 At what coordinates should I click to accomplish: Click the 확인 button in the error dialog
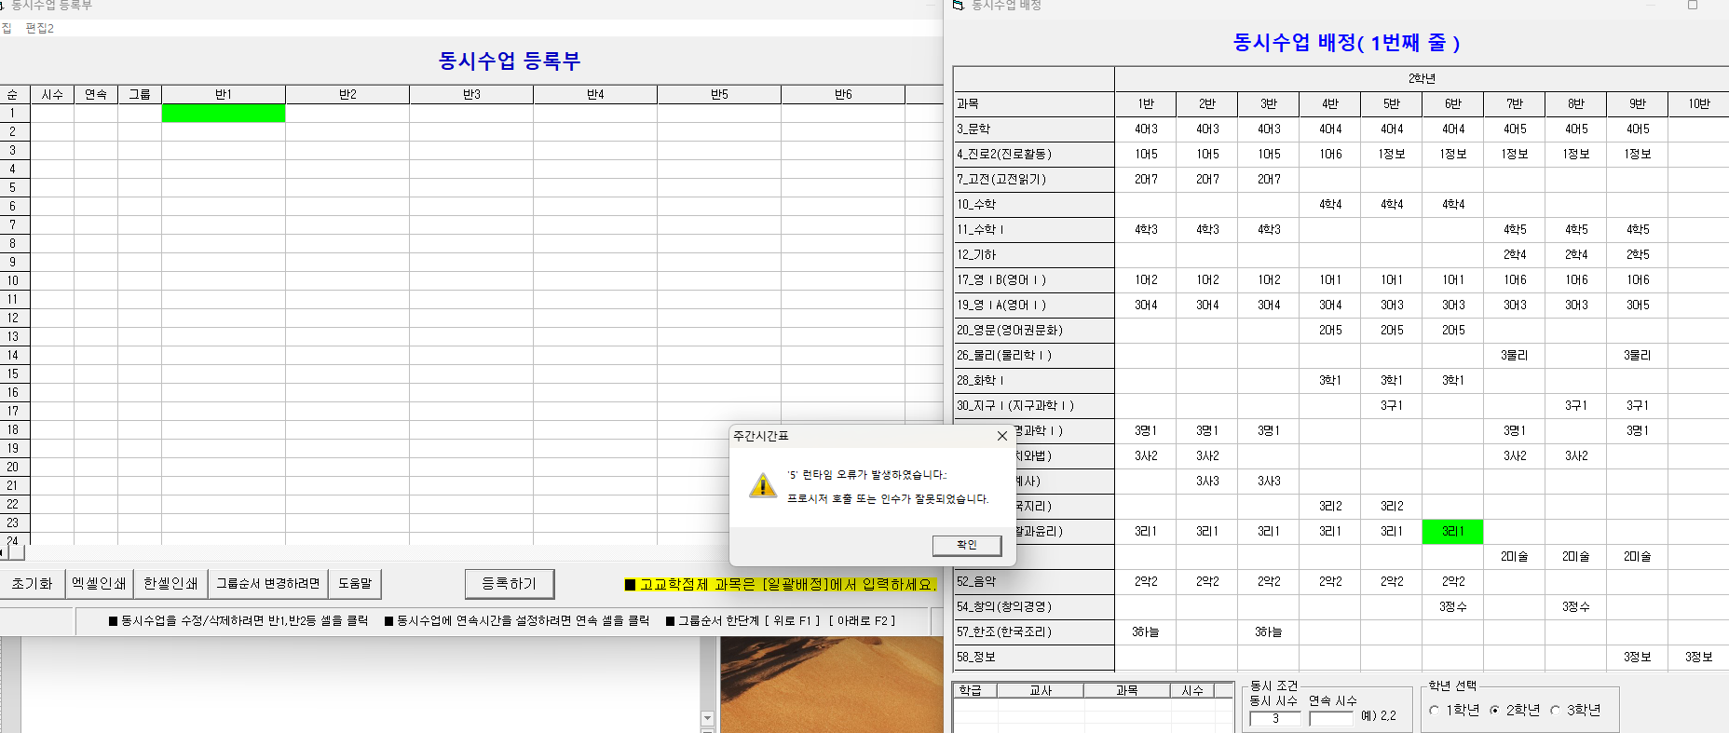click(x=967, y=545)
